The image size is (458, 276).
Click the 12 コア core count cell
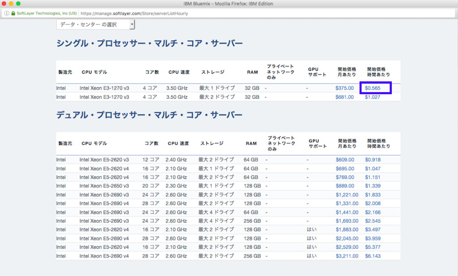[x=151, y=160]
